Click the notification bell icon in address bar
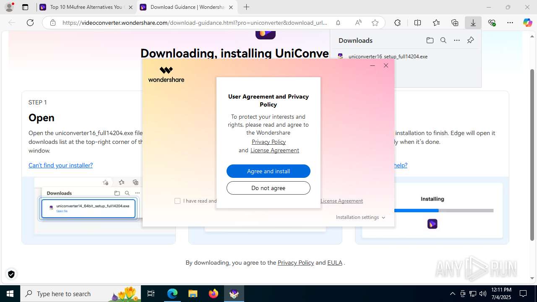The height and width of the screenshot is (302, 537). pyautogui.click(x=338, y=23)
